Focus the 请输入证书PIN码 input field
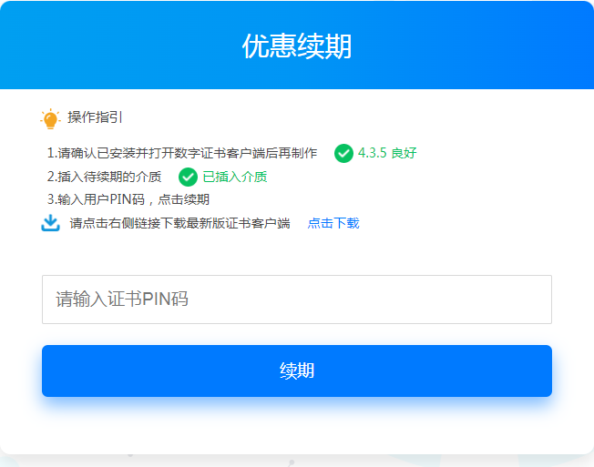This screenshot has width=594, height=467. coord(297,299)
